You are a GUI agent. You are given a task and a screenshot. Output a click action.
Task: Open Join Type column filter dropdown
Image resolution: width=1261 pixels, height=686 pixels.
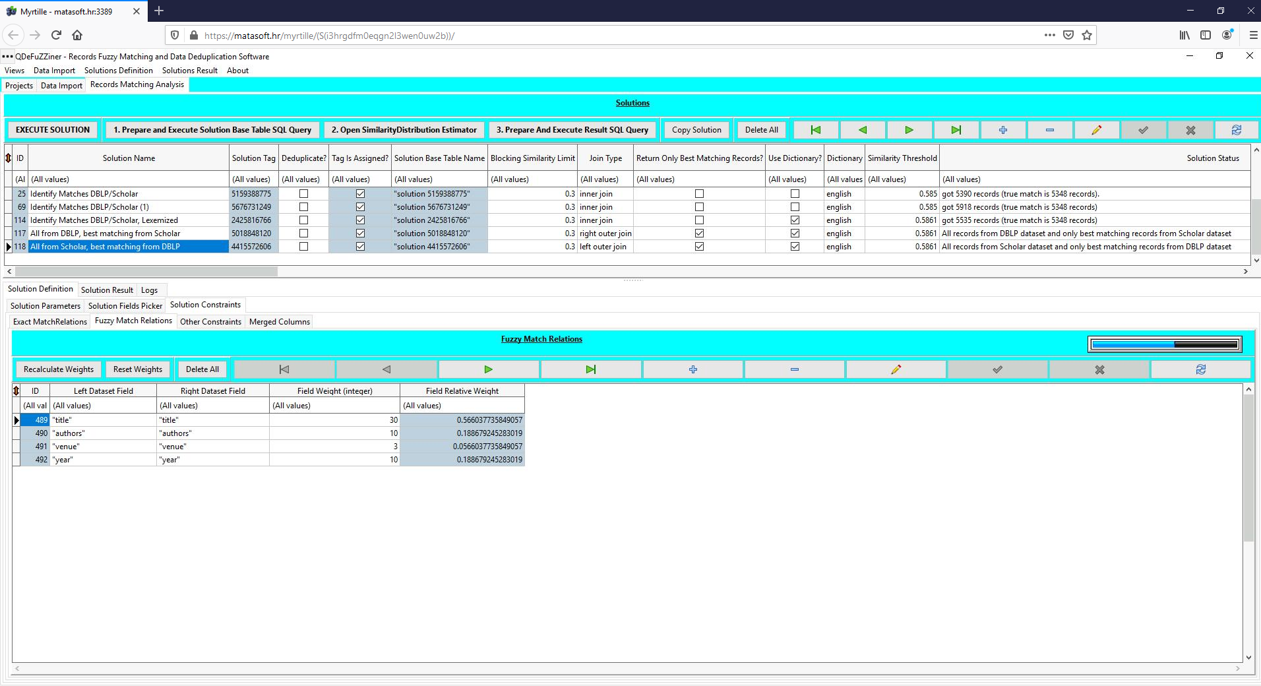click(605, 179)
